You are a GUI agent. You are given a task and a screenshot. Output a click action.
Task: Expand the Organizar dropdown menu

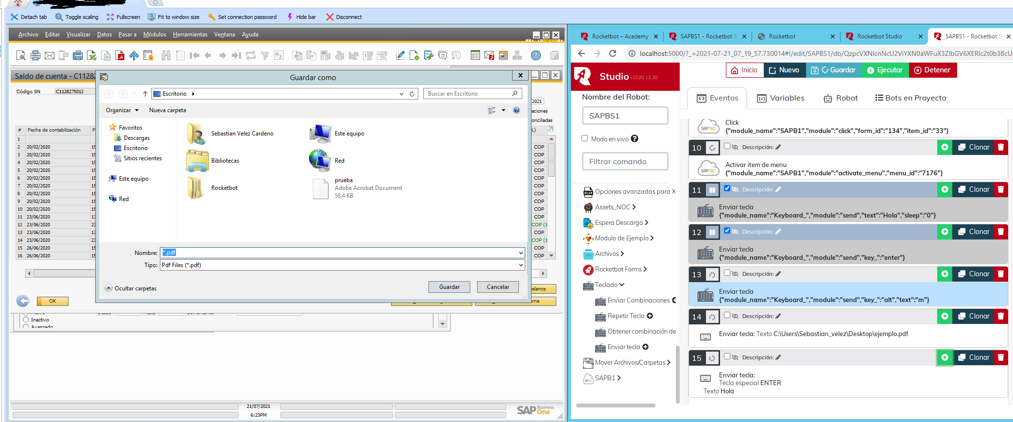122,110
